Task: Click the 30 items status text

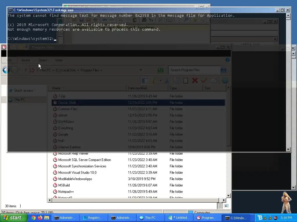Action: pyautogui.click(x=11, y=206)
